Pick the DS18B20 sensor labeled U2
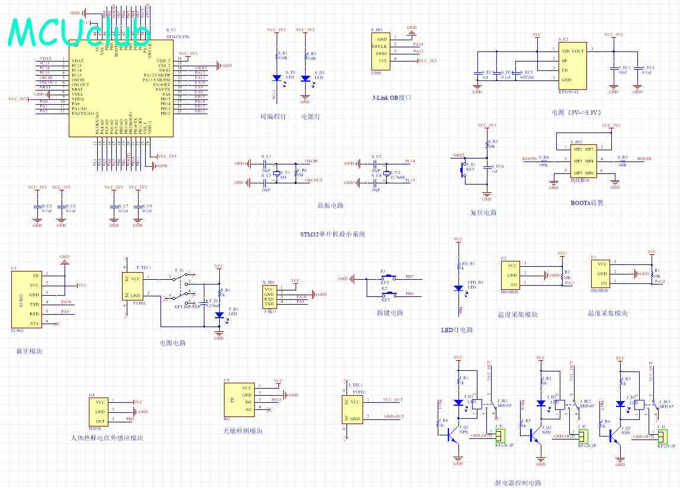The image size is (680, 488). [x=511, y=275]
